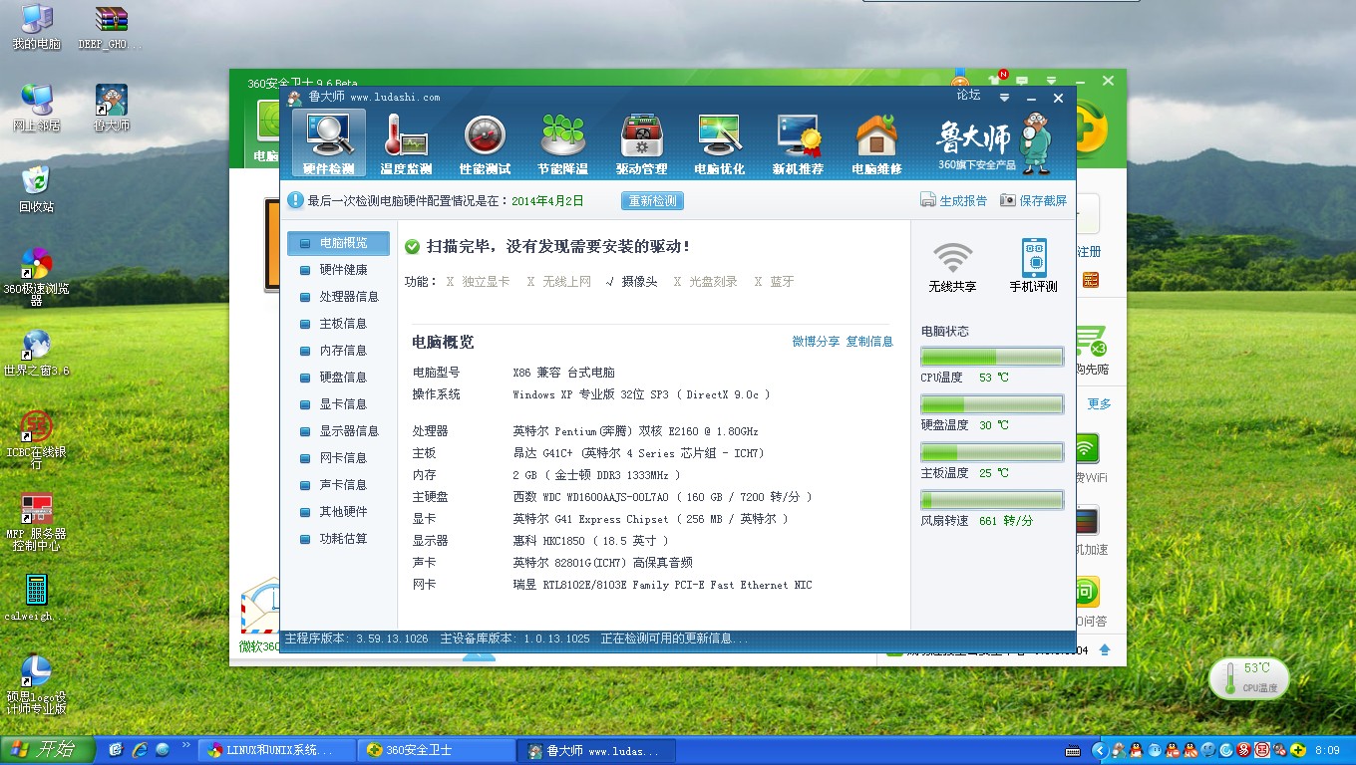Open the 节能降温 energy saving tool
This screenshot has width=1356, height=765.
[x=562, y=143]
